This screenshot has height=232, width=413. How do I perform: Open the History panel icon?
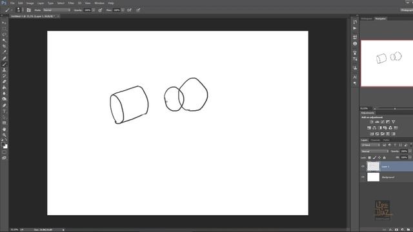355,22
